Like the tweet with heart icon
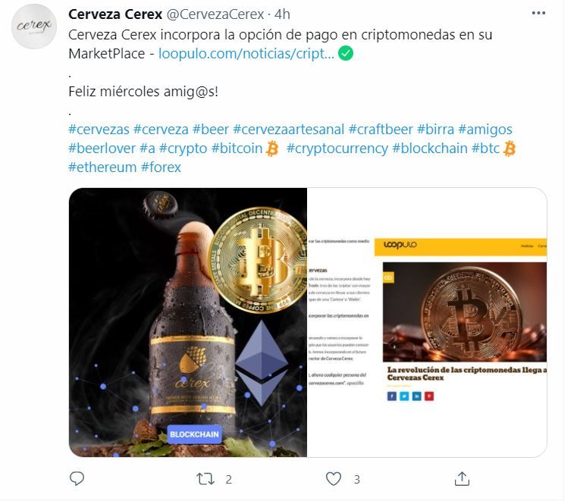The height and width of the screenshot is (501, 577). (x=334, y=478)
